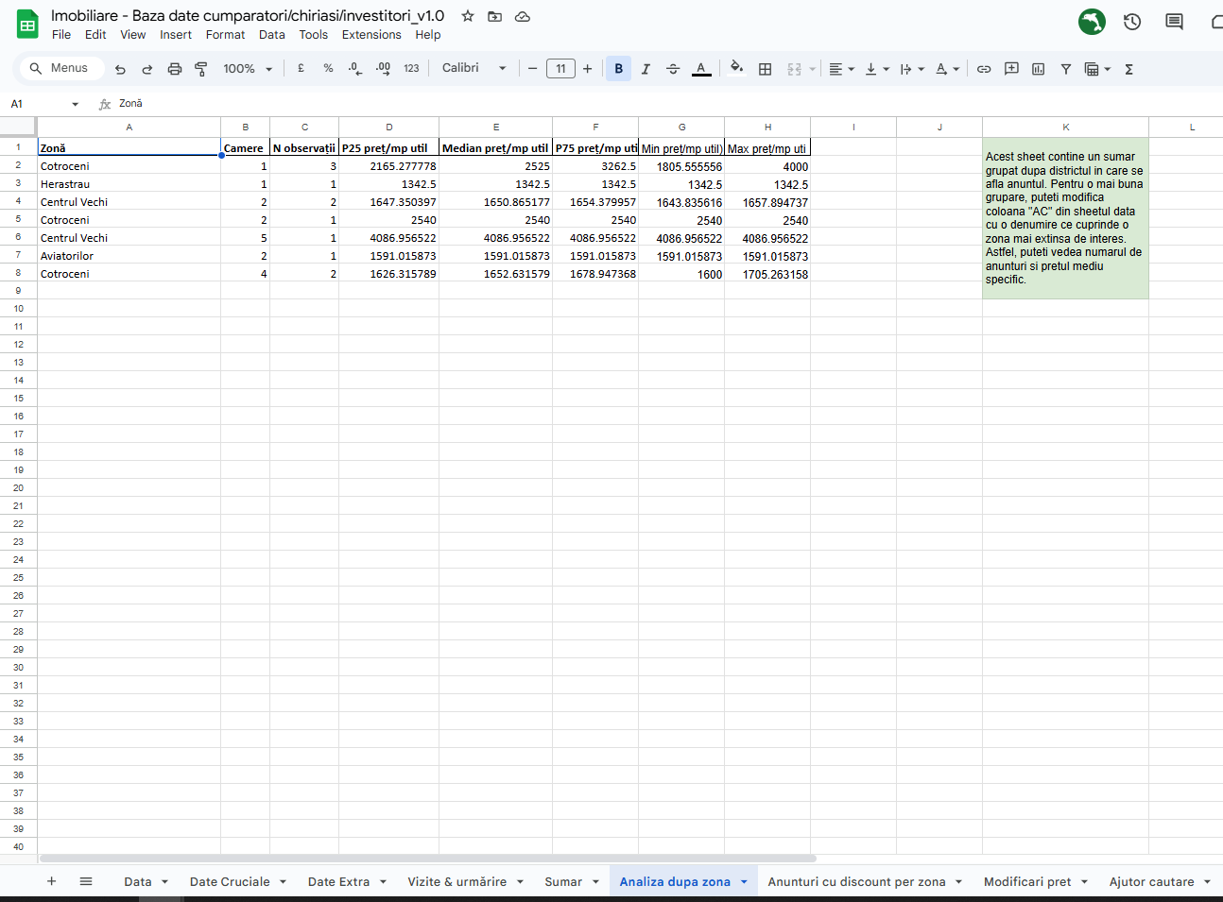Insert a link with the chain icon
1223x902 pixels.
[984, 69]
